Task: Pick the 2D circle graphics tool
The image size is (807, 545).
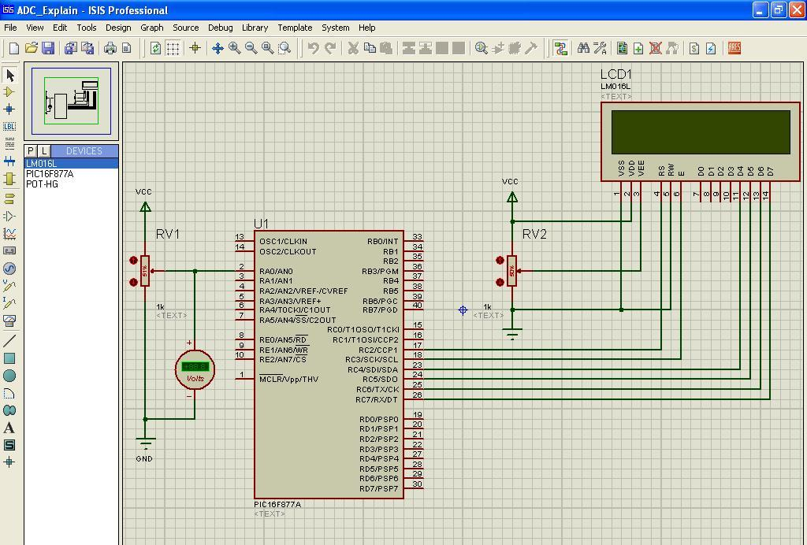Action: [x=9, y=376]
